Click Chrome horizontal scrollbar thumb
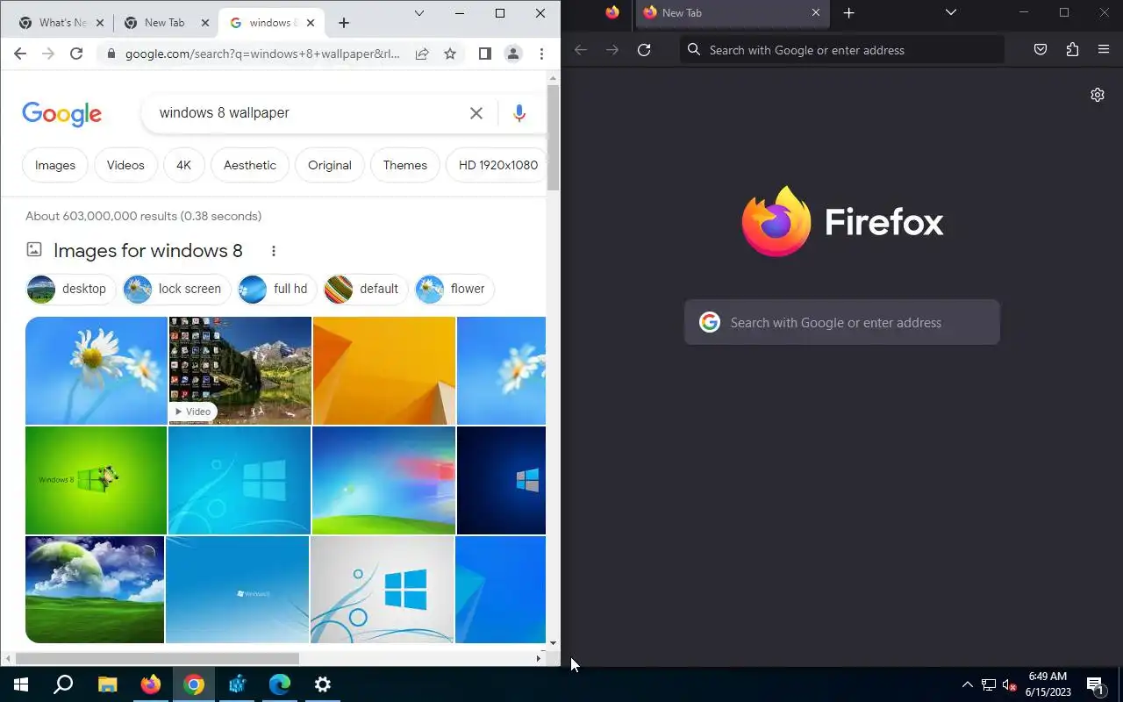Image resolution: width=1123 pixels, height=702 pixels. coord(157,658)
